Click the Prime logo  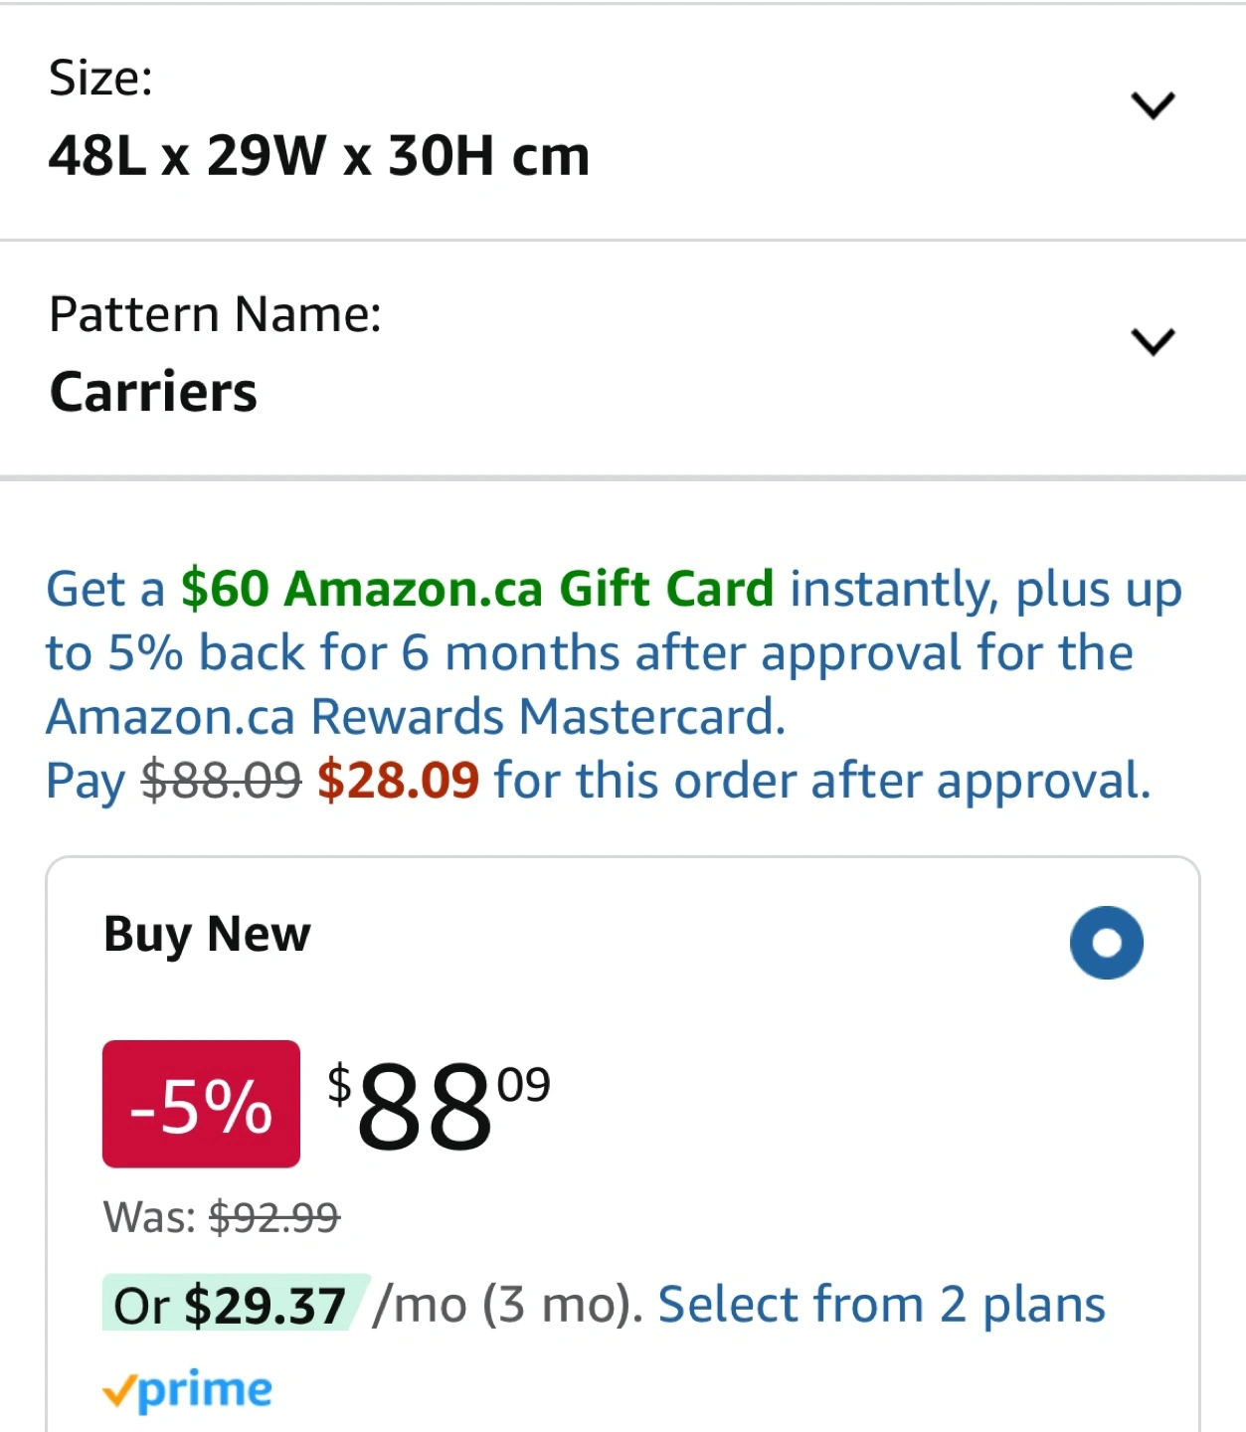tap(204, 1389)
